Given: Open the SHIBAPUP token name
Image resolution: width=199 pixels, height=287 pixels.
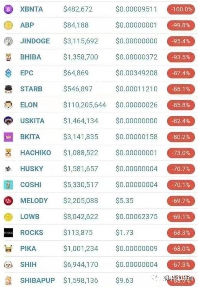Looking at the screenshot, I should point(38,280).
